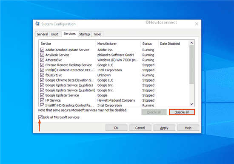Uncheck Chrome Remote Desktop Service

[x=42, y=65]
